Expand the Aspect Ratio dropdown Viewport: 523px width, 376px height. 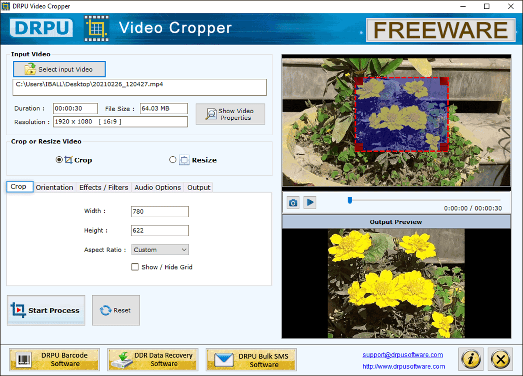(160, 249)
